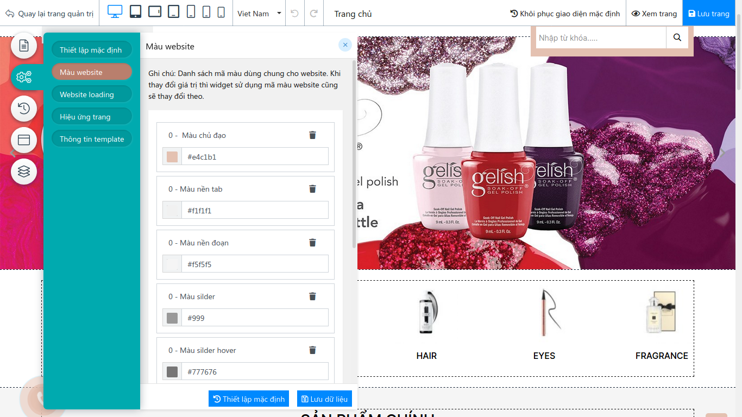Select the desktop monitor preview icon
The height and width of the screenshot is (417, 742).
[115, 11]
